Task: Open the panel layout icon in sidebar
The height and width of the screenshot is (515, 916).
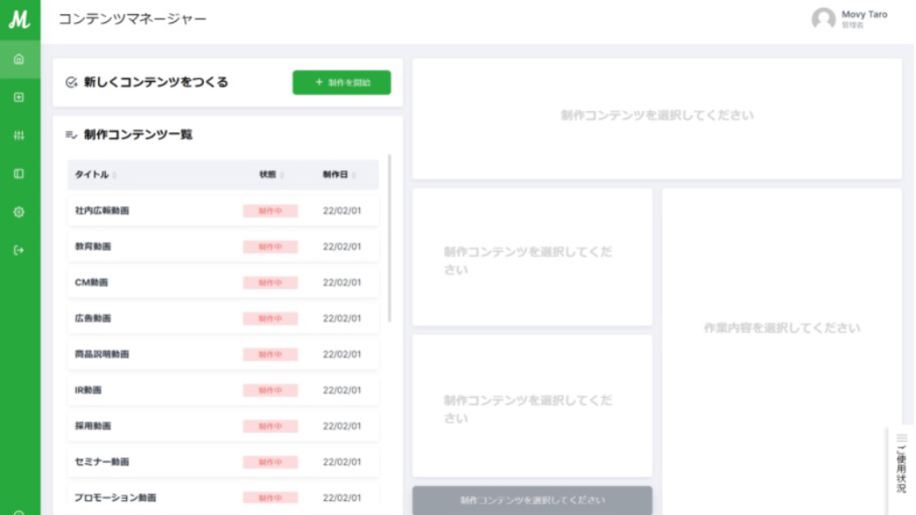Action: [x=19, y=174]
